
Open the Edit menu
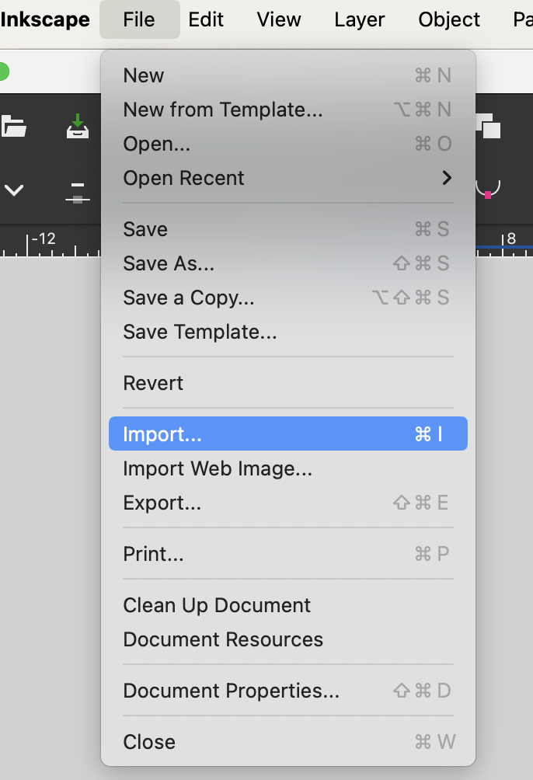206,20
